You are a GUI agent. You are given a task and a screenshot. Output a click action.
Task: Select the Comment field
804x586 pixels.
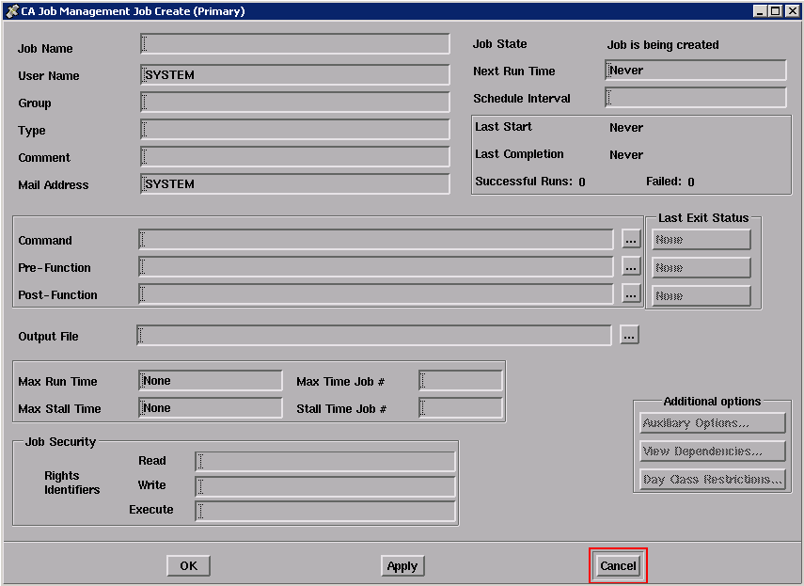(x=294, y=157)
